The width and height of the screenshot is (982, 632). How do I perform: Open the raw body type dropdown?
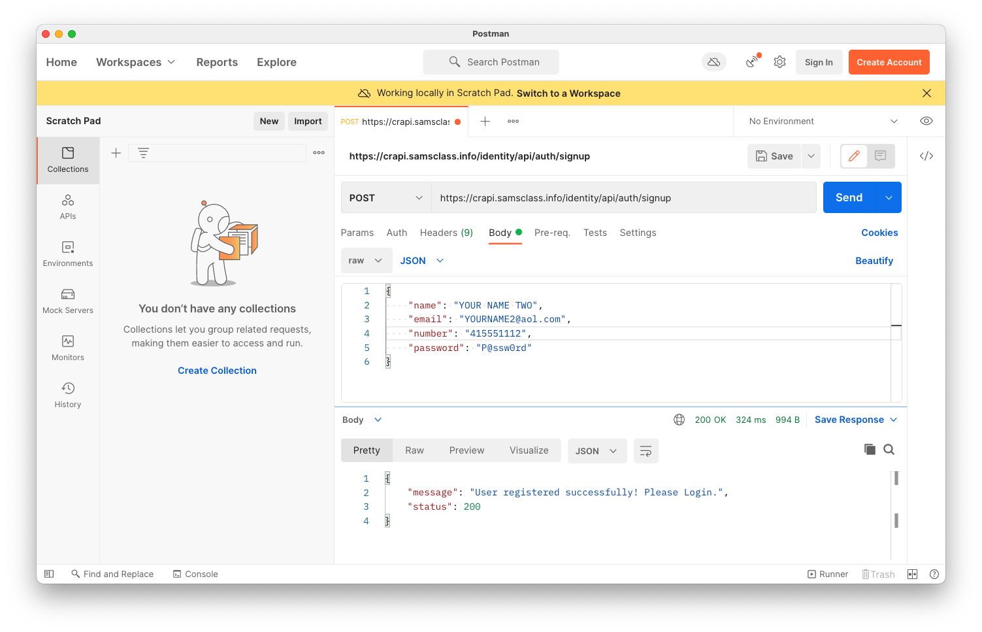click(366, 261)
